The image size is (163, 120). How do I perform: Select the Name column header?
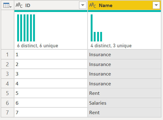click(124, 5)
